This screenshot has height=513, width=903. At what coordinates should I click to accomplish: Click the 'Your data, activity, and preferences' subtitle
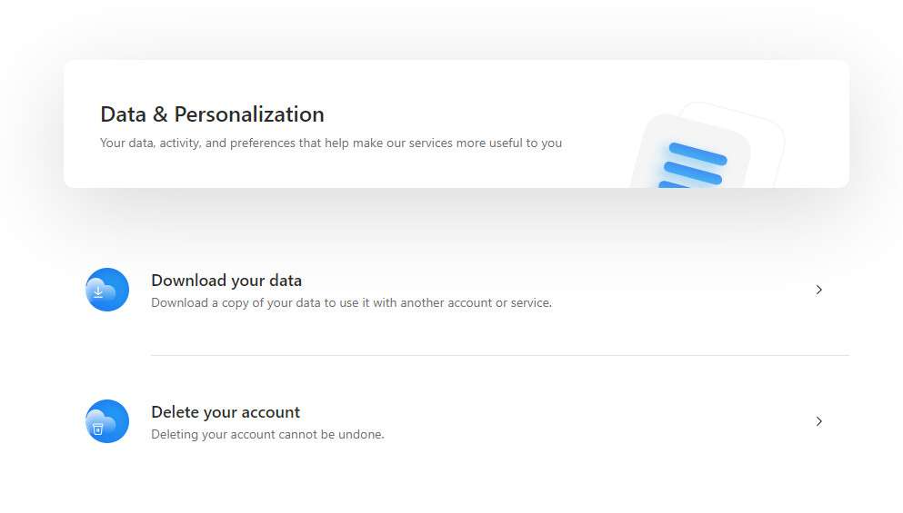click(331, 143)
